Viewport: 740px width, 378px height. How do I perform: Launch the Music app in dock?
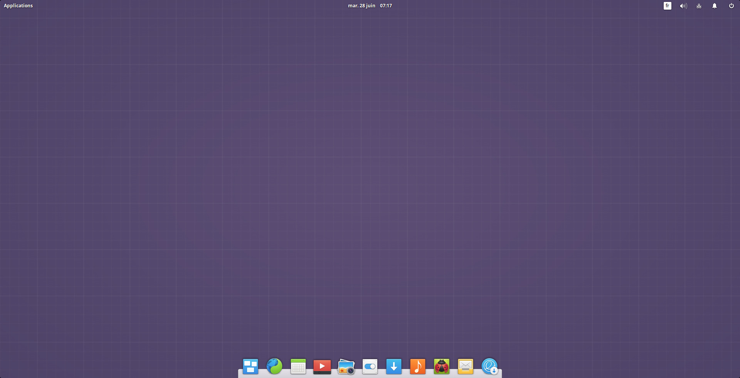(418, 366)
